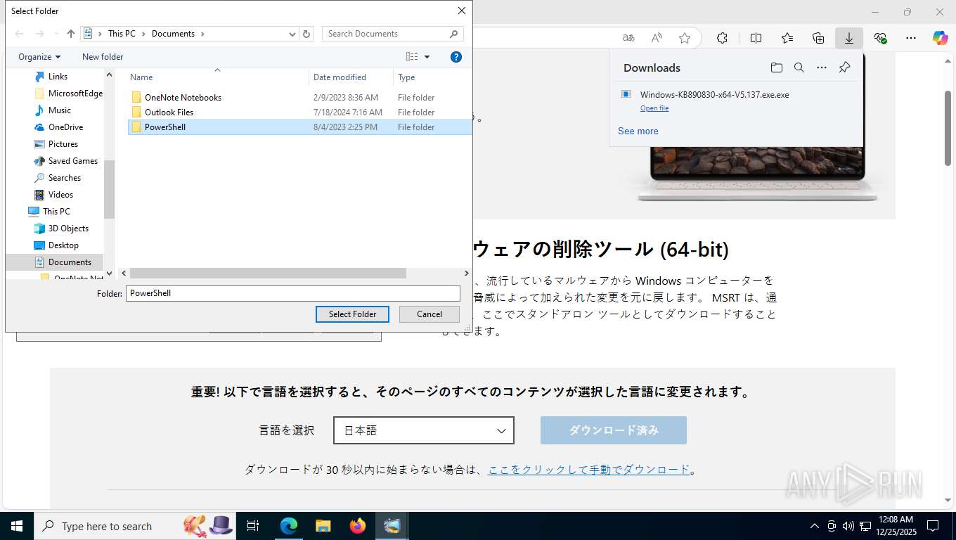Open Edge favorites star list icon

click(x=787, y=38)
